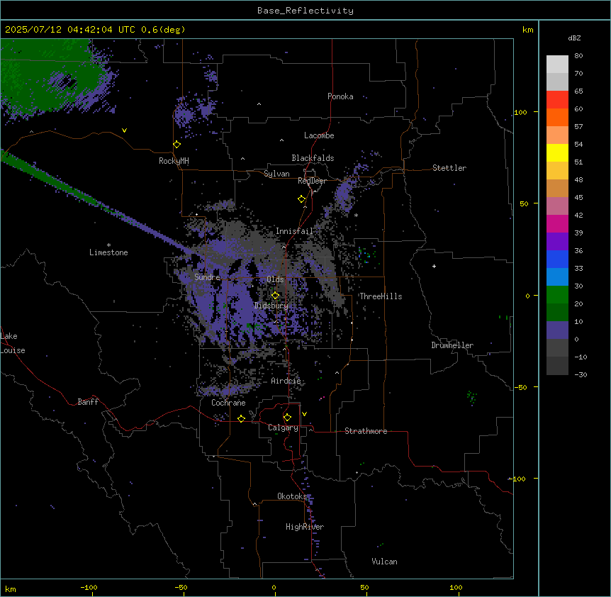Click the Didsbury town label
Screen dimensions: 611x597
tap(271, 306)
